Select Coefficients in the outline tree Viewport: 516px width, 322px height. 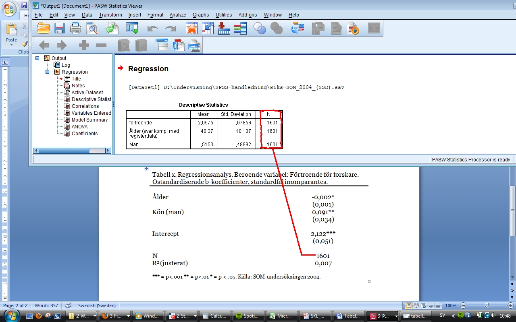pyautogui.click(x=84, y=134)
